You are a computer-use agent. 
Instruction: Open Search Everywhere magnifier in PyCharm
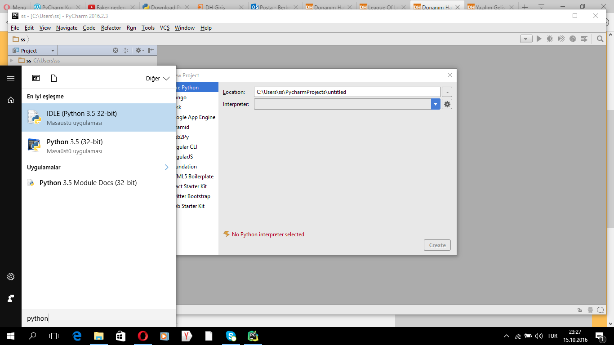point(600,39)
